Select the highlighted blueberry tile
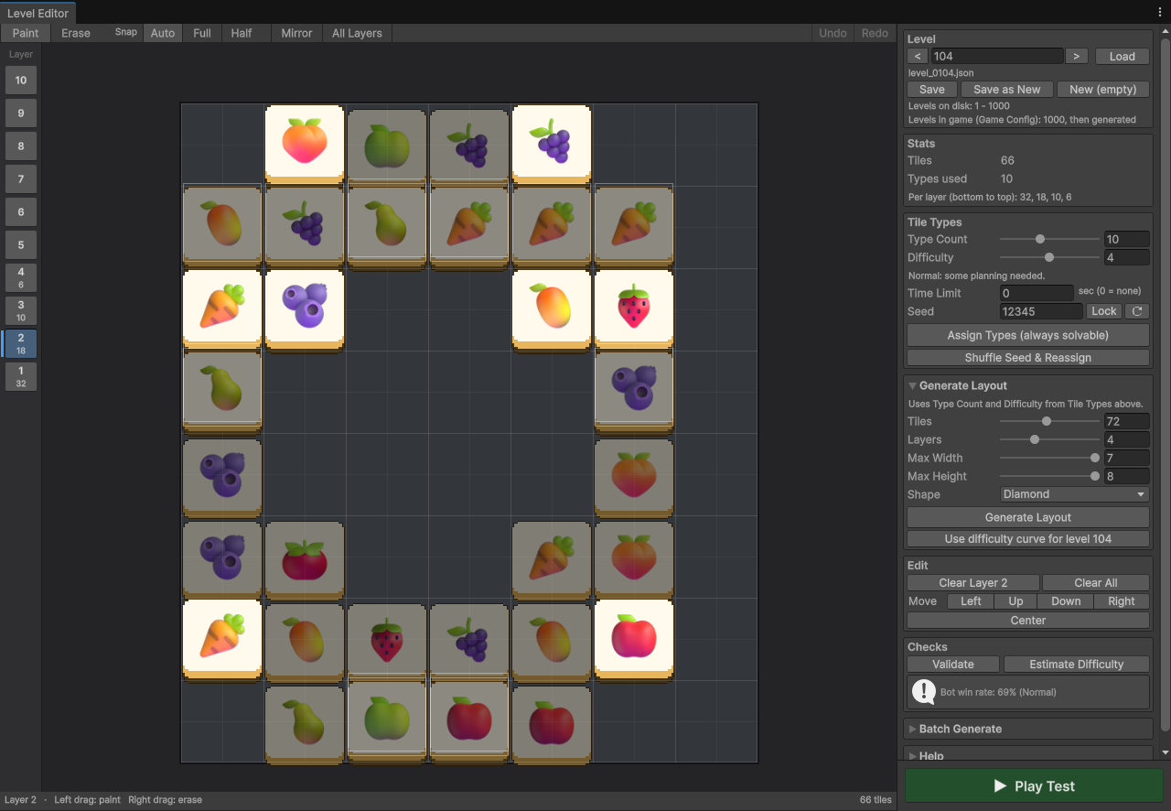Image resolution: width=1171 pixels, height=811 pixels. [305, 310]
